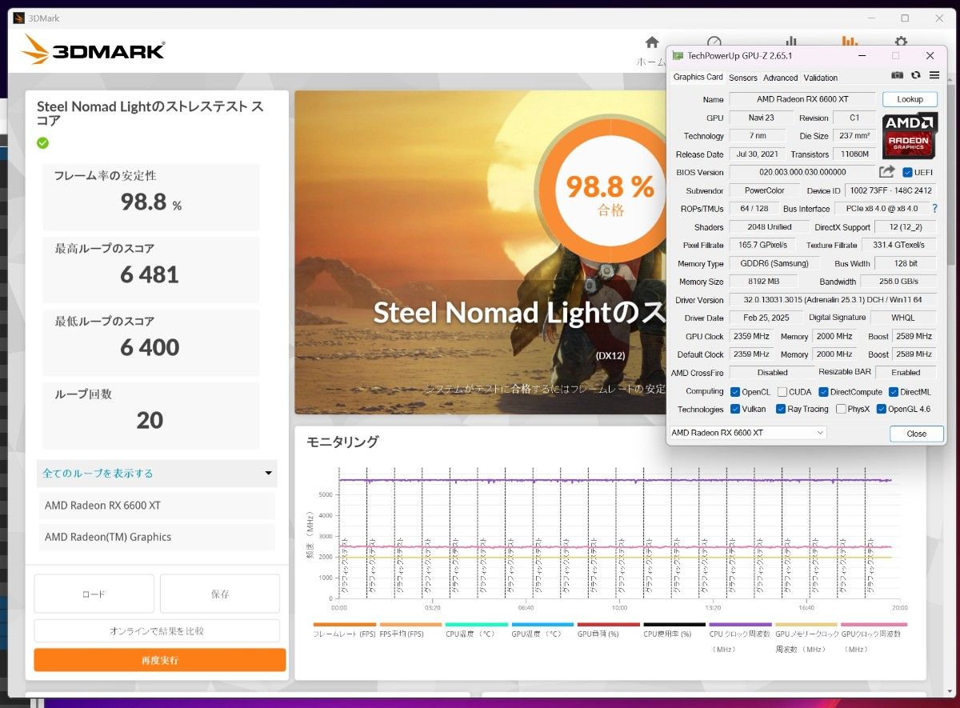Toggle CPU温度 legend color swatch

pos(477,624)
